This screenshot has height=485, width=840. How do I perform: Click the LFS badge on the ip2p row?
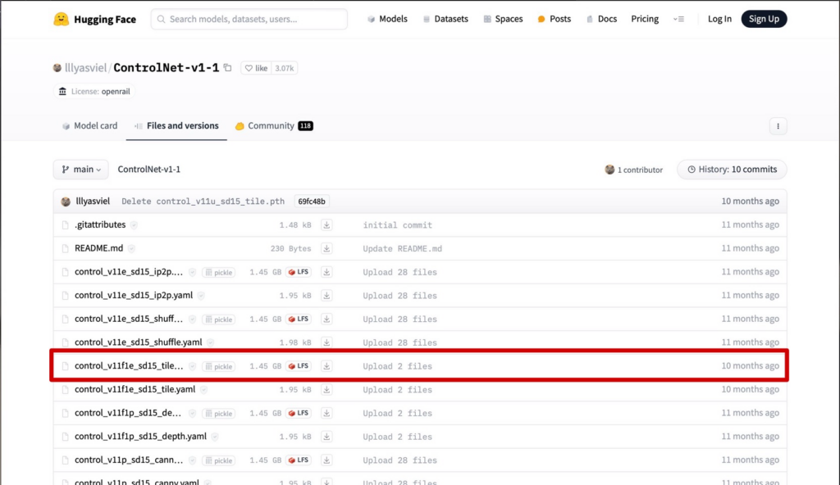299,272
